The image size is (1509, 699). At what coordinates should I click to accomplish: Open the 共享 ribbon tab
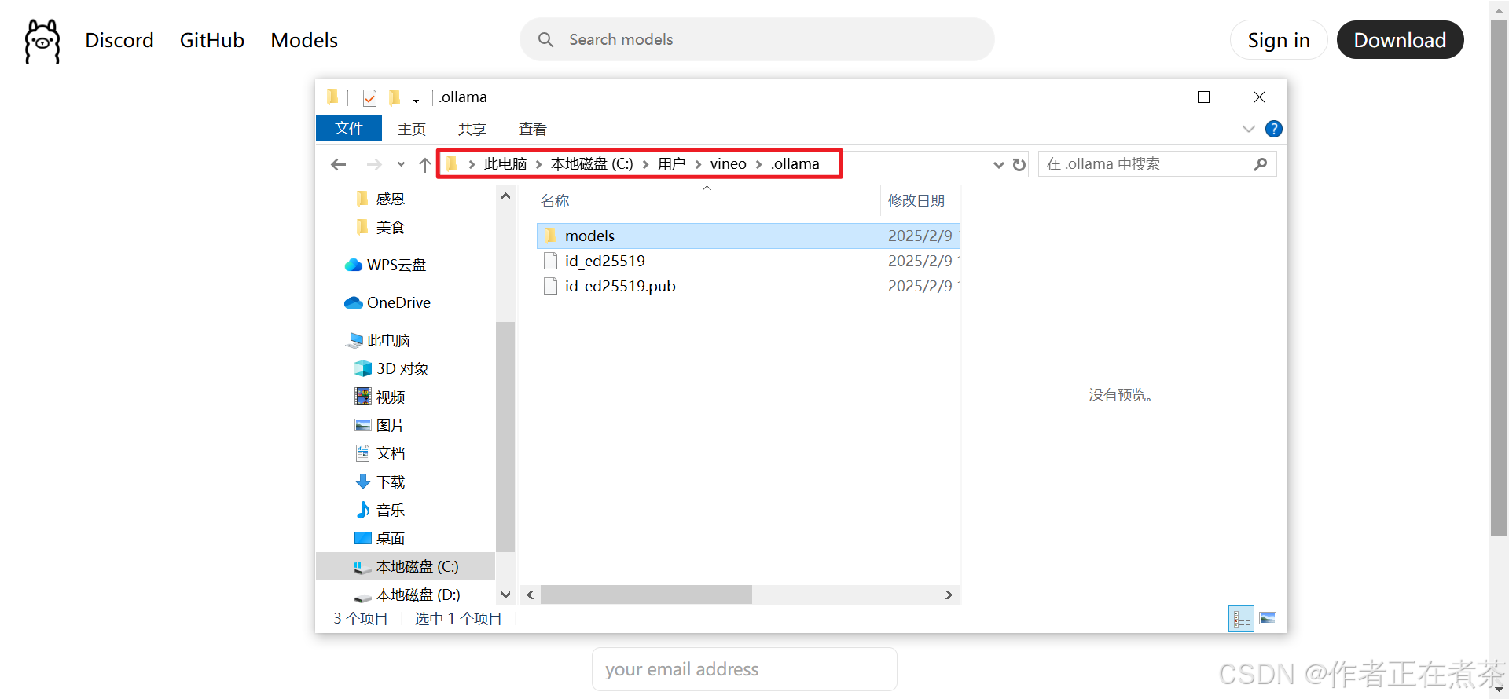[472, 129]
